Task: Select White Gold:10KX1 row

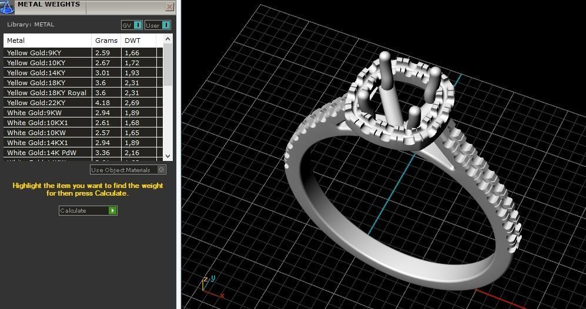Action: [83, 123]
